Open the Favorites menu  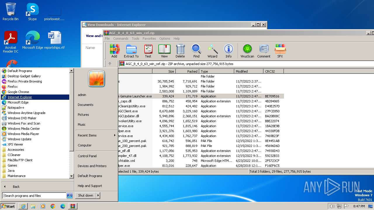(x=149, y=38)
